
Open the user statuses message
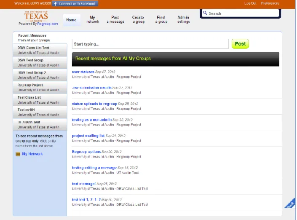pos(83,72)
